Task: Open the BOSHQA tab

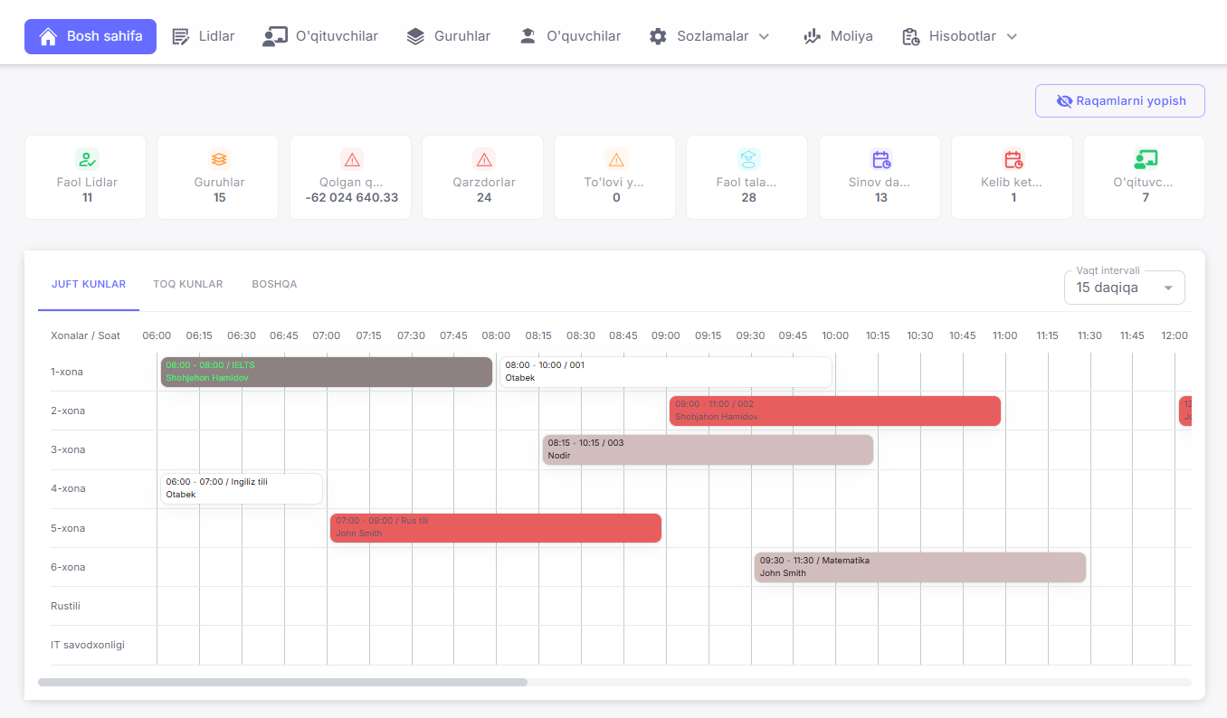Action: [x=274, y=283]
